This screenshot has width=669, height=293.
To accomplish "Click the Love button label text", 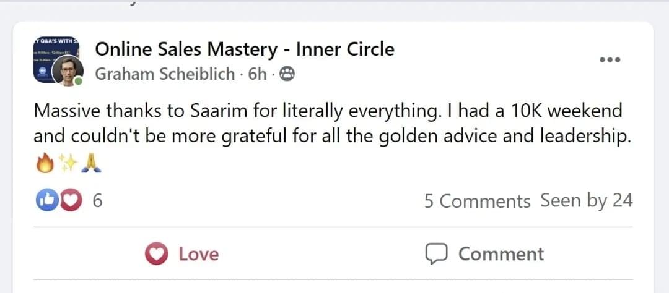I will click(198, 254).
